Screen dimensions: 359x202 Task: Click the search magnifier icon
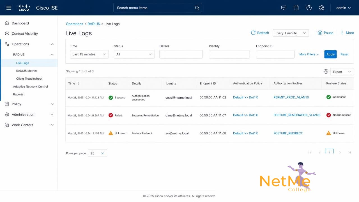pos(197,8)
